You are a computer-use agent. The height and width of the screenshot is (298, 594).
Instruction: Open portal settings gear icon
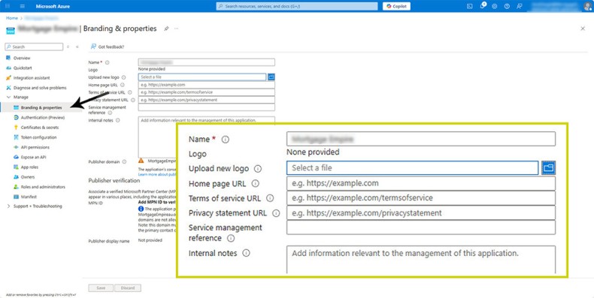click(x=494, y=7)
